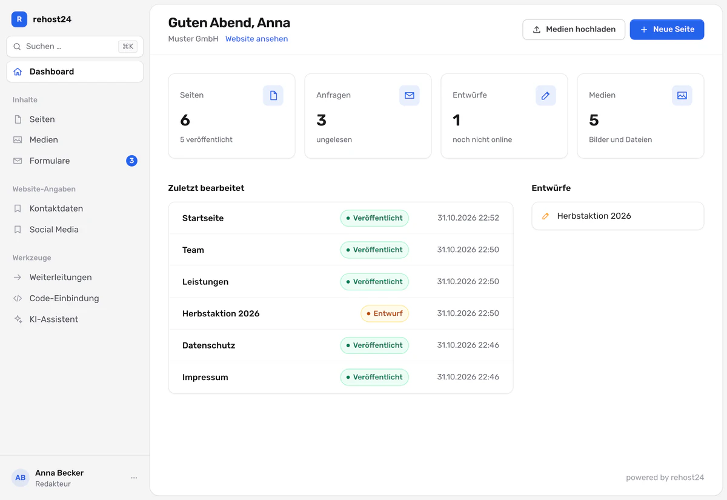The height and width of the screenshot is (500, 727).
Task: Follow the Website ansehen link
Action: tap(256, 39)
